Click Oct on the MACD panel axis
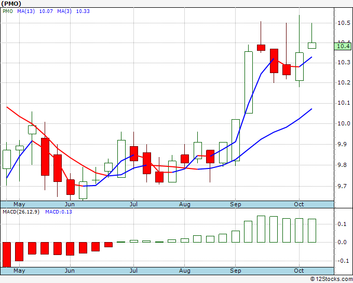This screenshot has width=353, height=283. (x=299, y=271)
